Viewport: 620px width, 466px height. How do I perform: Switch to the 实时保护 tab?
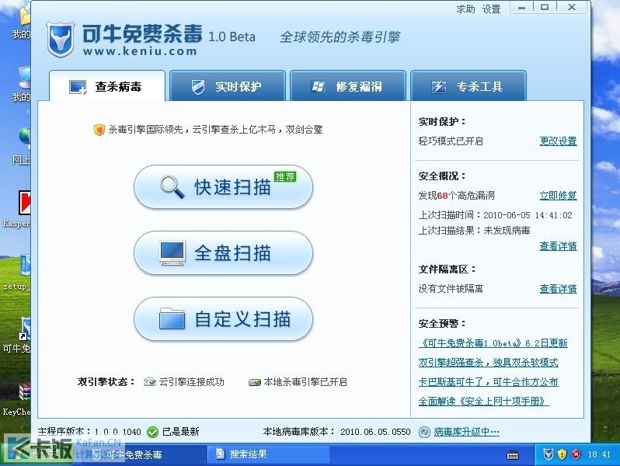(228, 86)
